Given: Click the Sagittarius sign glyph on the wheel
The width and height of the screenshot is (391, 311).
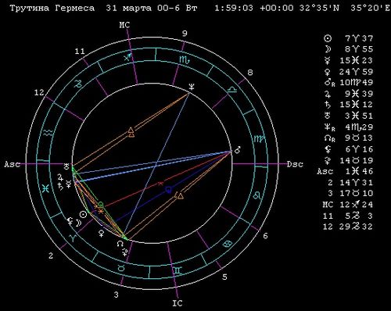Looking at the screenshot, I should [127, 58].
